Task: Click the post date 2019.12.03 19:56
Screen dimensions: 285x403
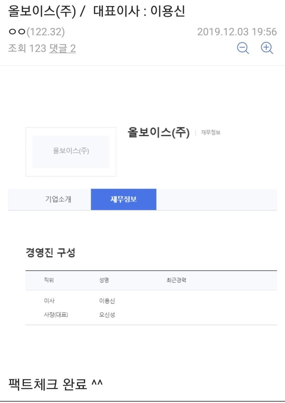Action: pyautogui.click(x=237, y=32)
